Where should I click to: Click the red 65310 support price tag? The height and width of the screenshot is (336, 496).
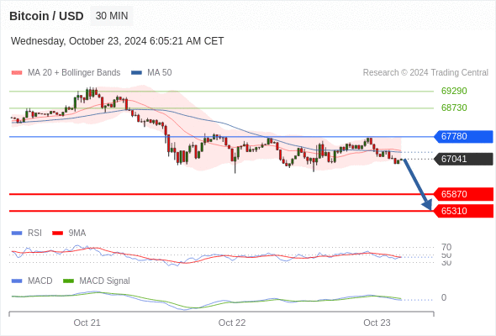click(x=463, y=211)
